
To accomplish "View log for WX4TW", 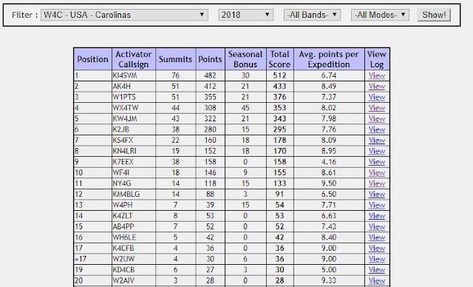I will click(377, 108).
